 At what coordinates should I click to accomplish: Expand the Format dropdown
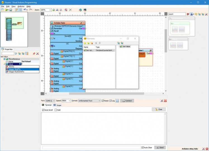(99, 101)
